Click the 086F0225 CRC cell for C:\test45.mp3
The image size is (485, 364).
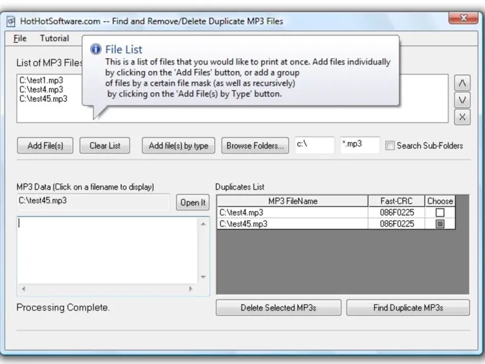click(x=396, y=224)
